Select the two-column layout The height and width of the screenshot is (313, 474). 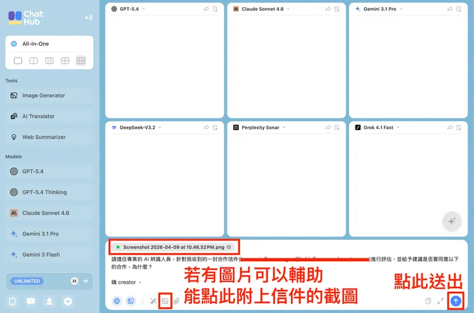[33, 61]
